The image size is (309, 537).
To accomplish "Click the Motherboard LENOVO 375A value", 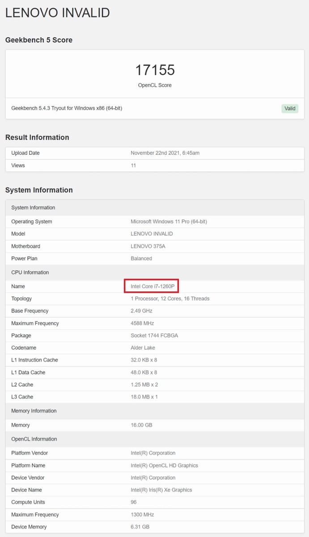I will [x=149, y=246].
